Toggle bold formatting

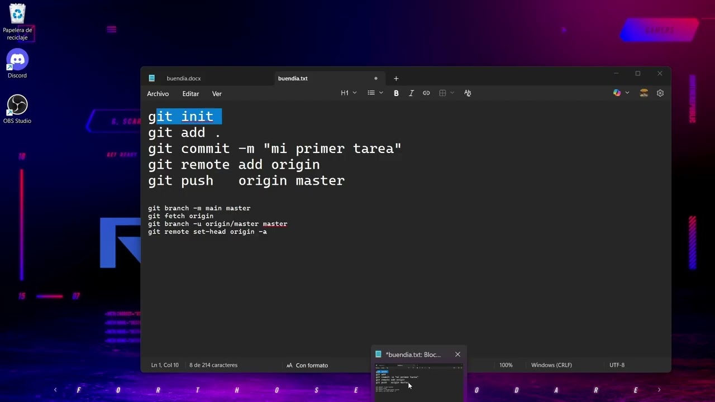click(x=396, y=93)
